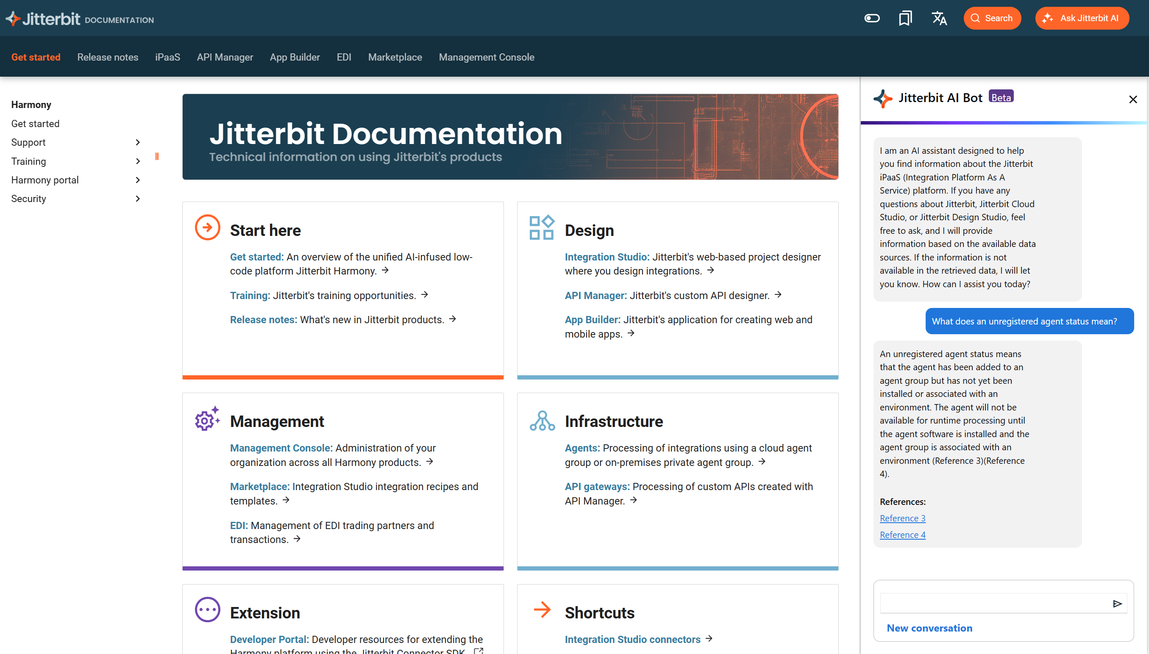This screenshot has height=654, width=1149.
Task: Click the Start here circled arrow icon
Action: [208, 227]
